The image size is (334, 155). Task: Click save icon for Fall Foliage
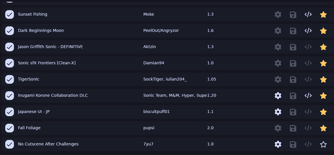tap(293, 128)
